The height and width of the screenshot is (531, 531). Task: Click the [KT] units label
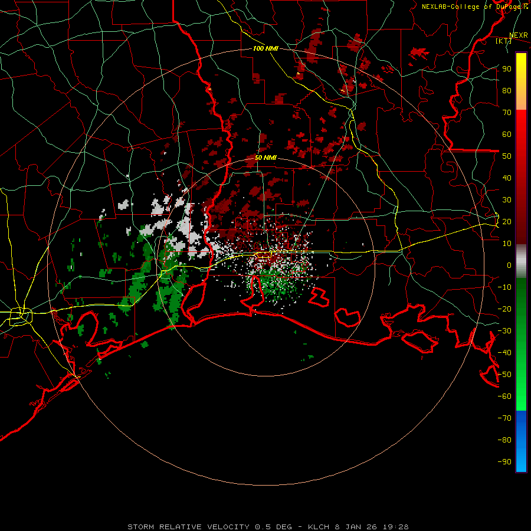(x=504, y=41)
